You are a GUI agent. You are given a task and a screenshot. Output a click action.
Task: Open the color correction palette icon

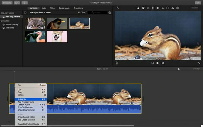tap(143, 8)
